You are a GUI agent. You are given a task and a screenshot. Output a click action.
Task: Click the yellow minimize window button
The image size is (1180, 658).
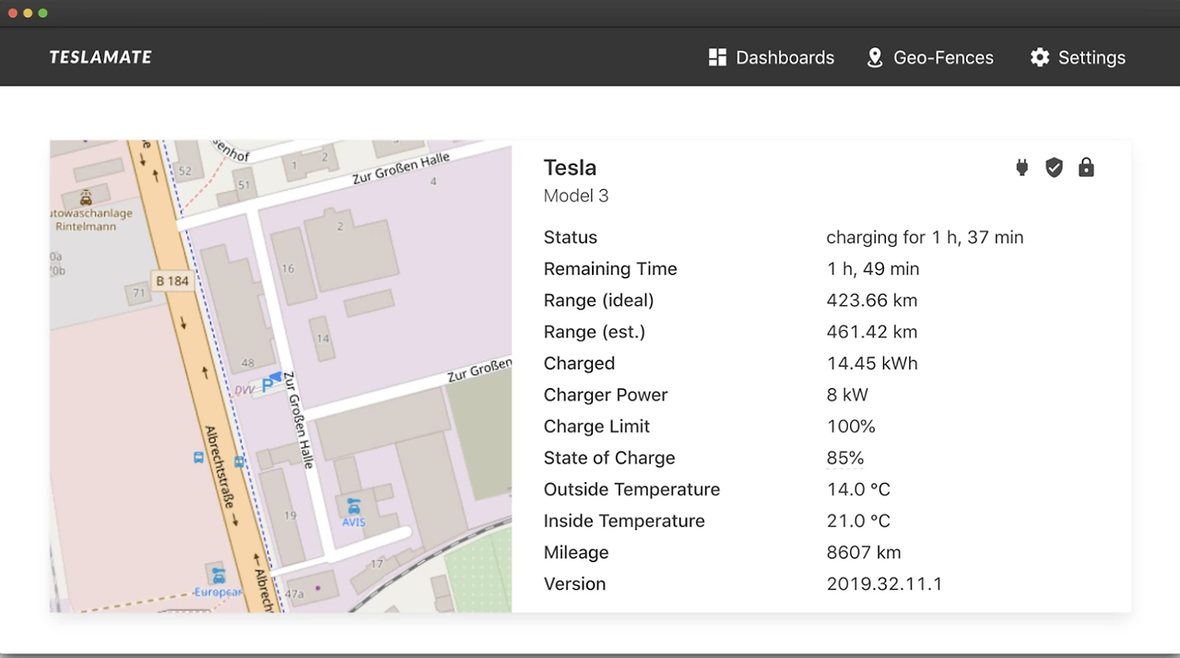click(28, 13)
